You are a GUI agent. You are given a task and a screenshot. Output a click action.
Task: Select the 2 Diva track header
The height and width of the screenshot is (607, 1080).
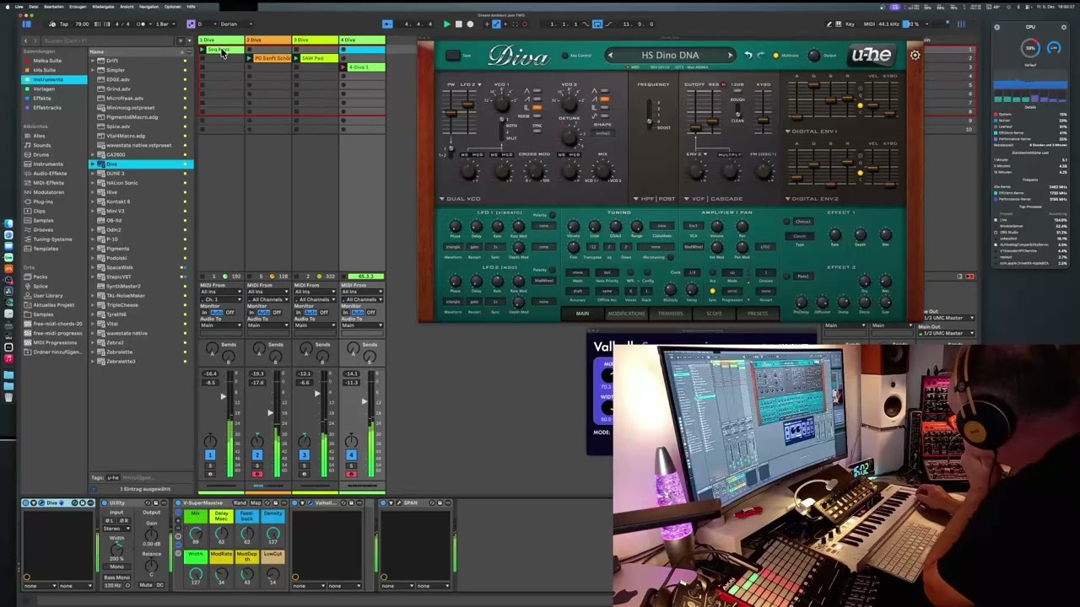[x=268, y=40]
